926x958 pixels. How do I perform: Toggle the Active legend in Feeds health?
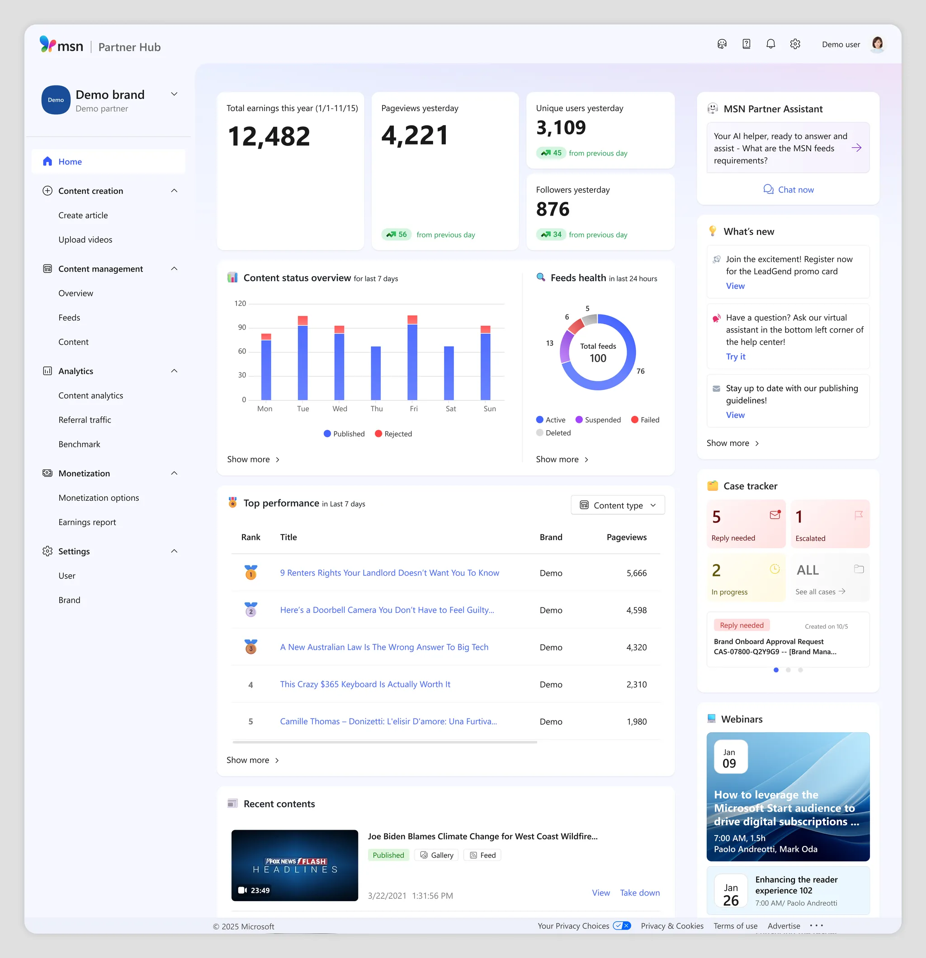tap(551, 419)
